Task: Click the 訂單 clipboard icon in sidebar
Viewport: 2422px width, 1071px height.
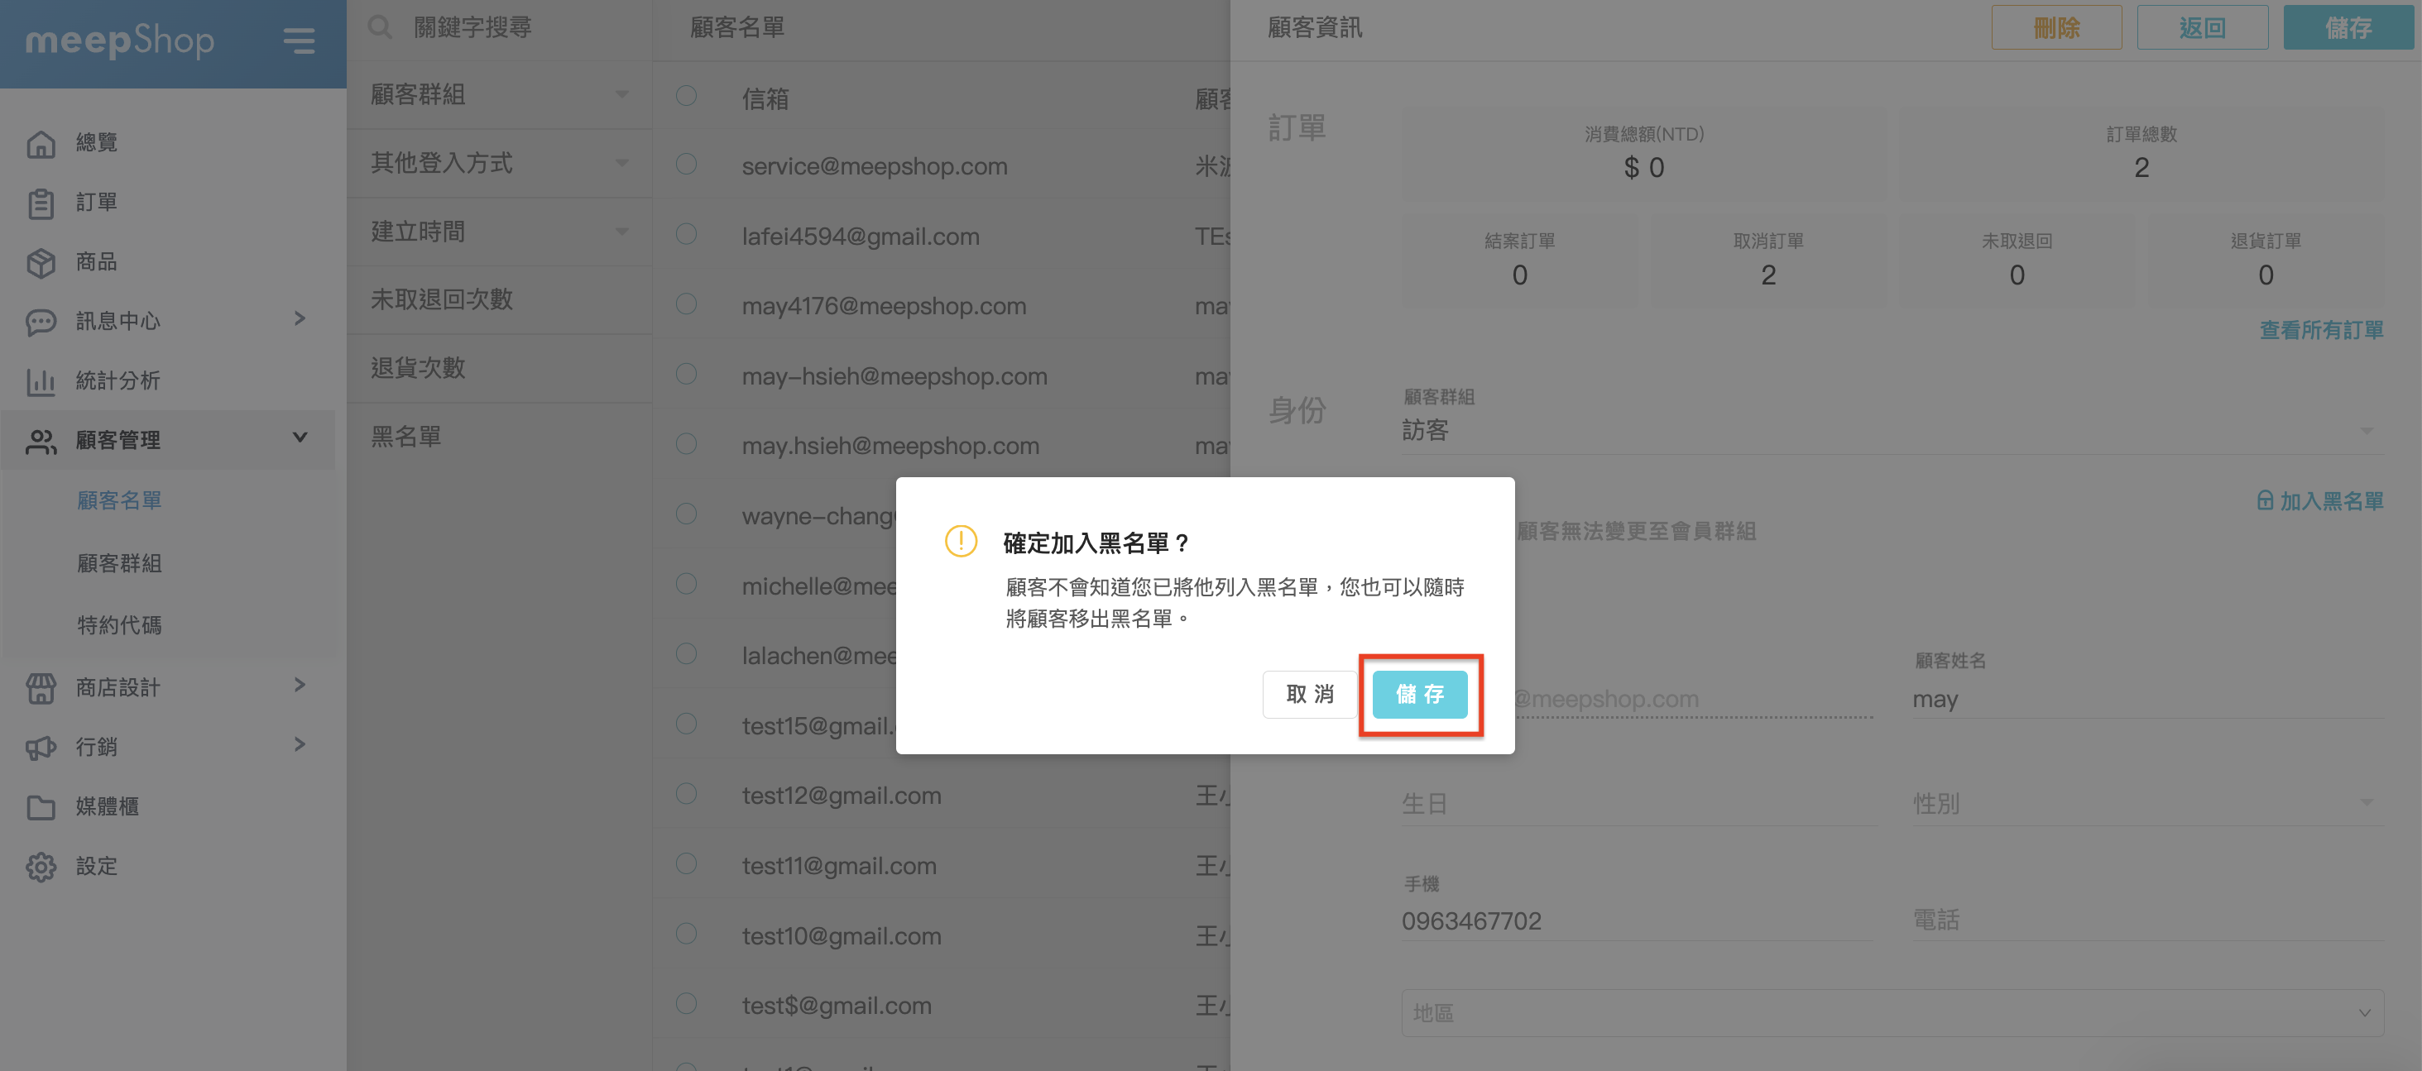Action: click(x=41, y=203)
